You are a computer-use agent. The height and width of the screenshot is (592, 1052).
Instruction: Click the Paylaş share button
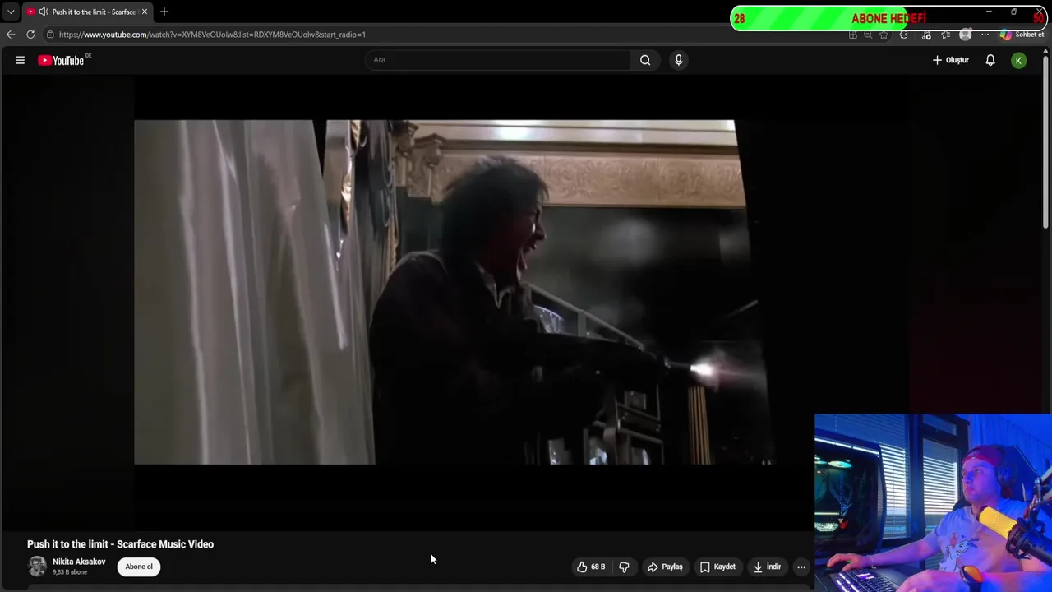[x=665, y=567]
